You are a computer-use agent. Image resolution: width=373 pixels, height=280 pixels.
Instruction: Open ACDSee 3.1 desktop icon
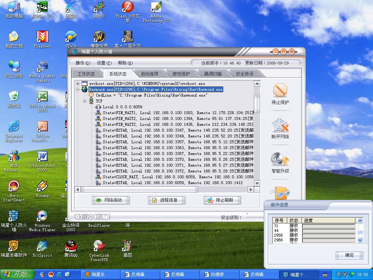42,9
